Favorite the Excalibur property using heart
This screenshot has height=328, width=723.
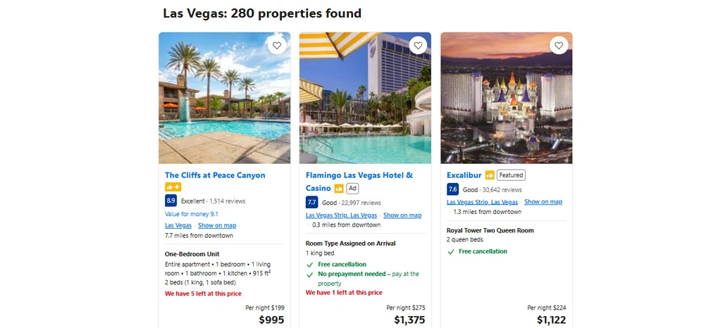559,46
